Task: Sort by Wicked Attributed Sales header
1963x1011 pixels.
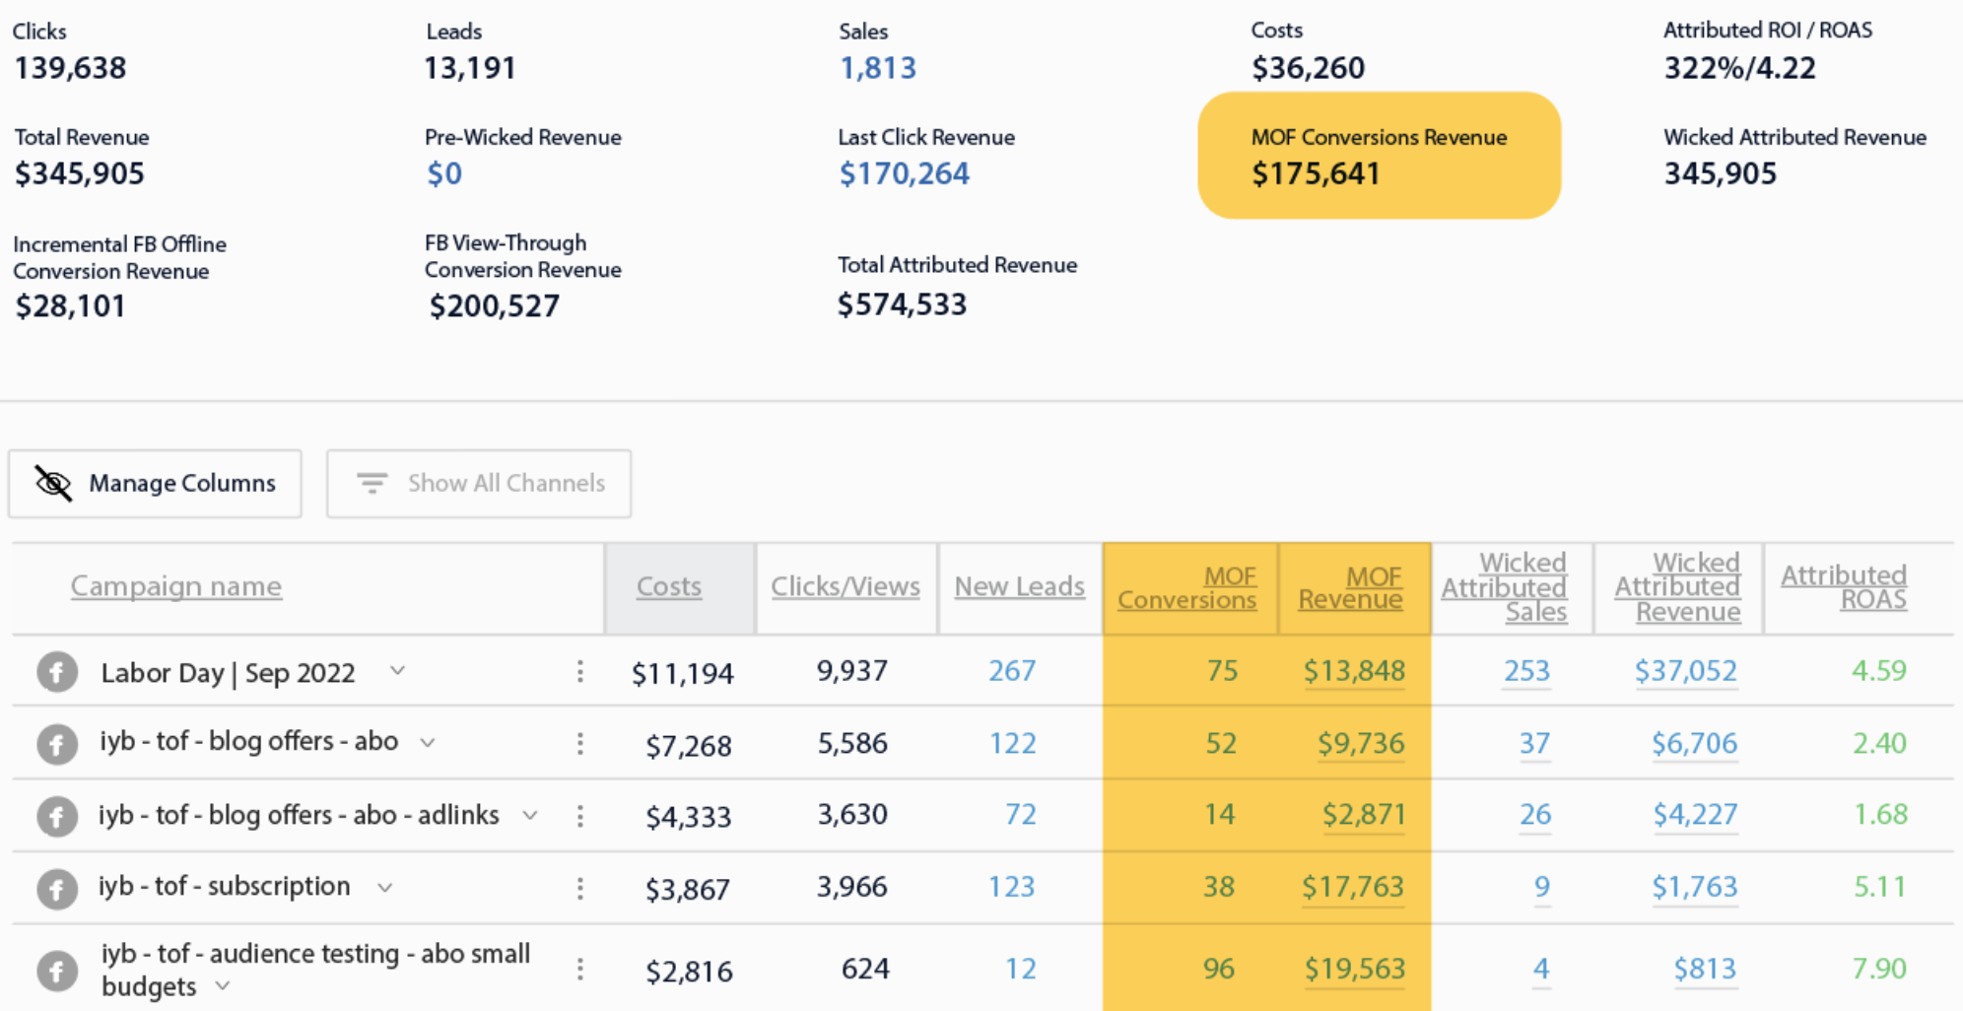Action: click(1505, 587)
